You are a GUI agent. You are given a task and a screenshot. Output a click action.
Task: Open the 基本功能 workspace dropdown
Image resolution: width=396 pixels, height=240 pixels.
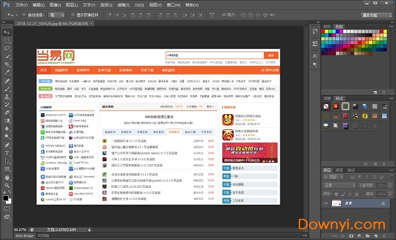[x=376, y=15]
